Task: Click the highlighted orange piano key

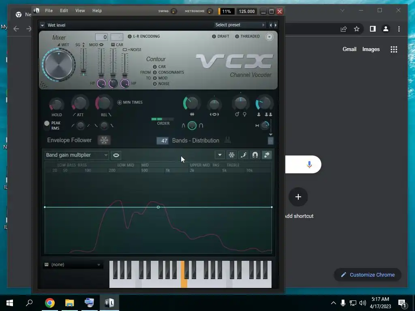Action: tap(184, 283)
